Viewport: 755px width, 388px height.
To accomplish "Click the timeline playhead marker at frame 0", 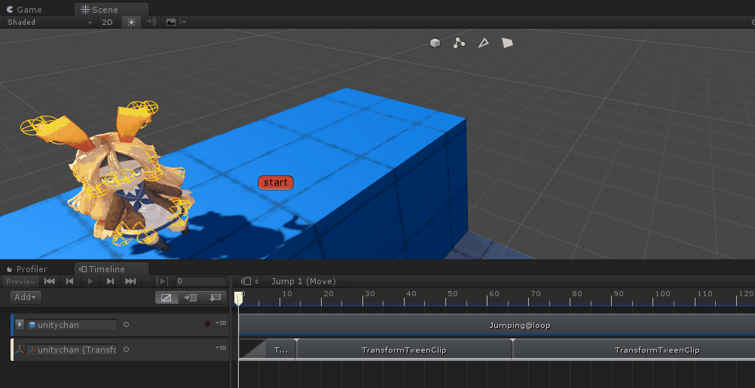I will click(x=238, y=298).
